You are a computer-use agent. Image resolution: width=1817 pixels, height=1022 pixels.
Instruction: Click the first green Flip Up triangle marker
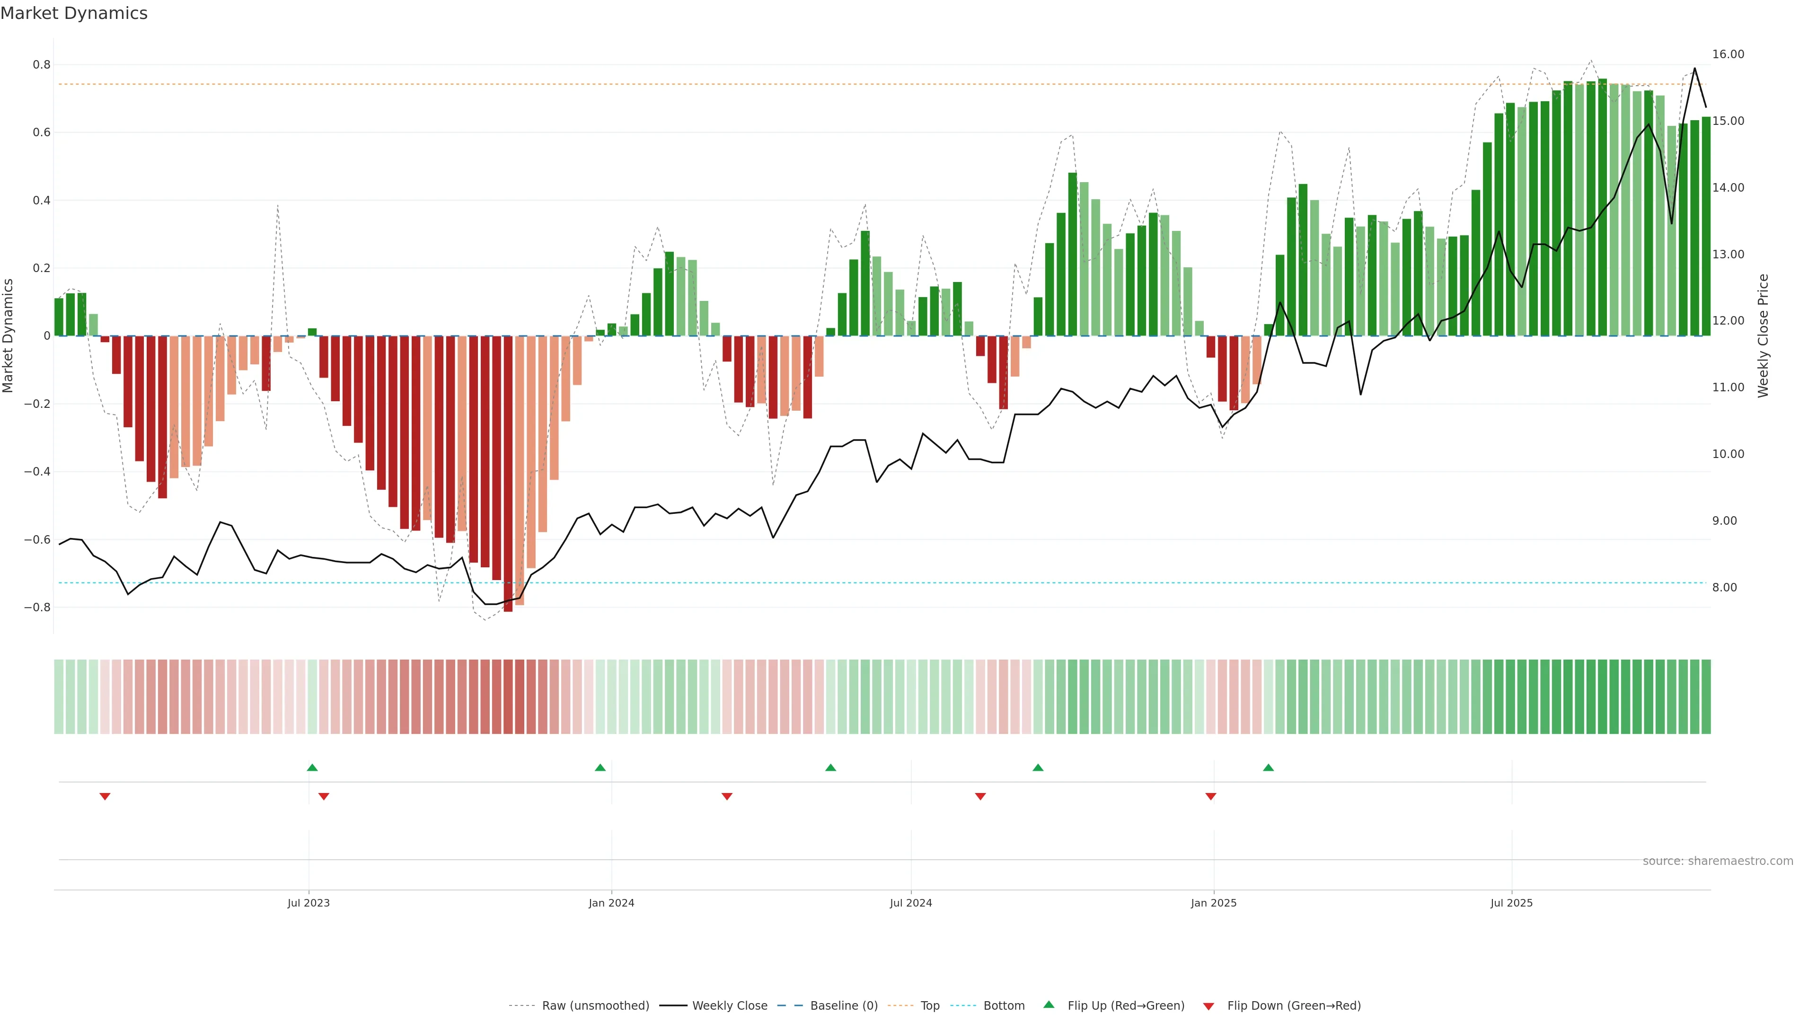pyautogui.click(x=312, y=767)
